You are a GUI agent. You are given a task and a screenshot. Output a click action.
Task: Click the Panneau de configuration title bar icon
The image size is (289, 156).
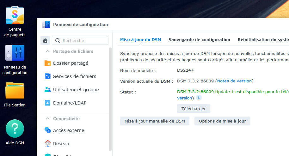click(x=46, y=25)
